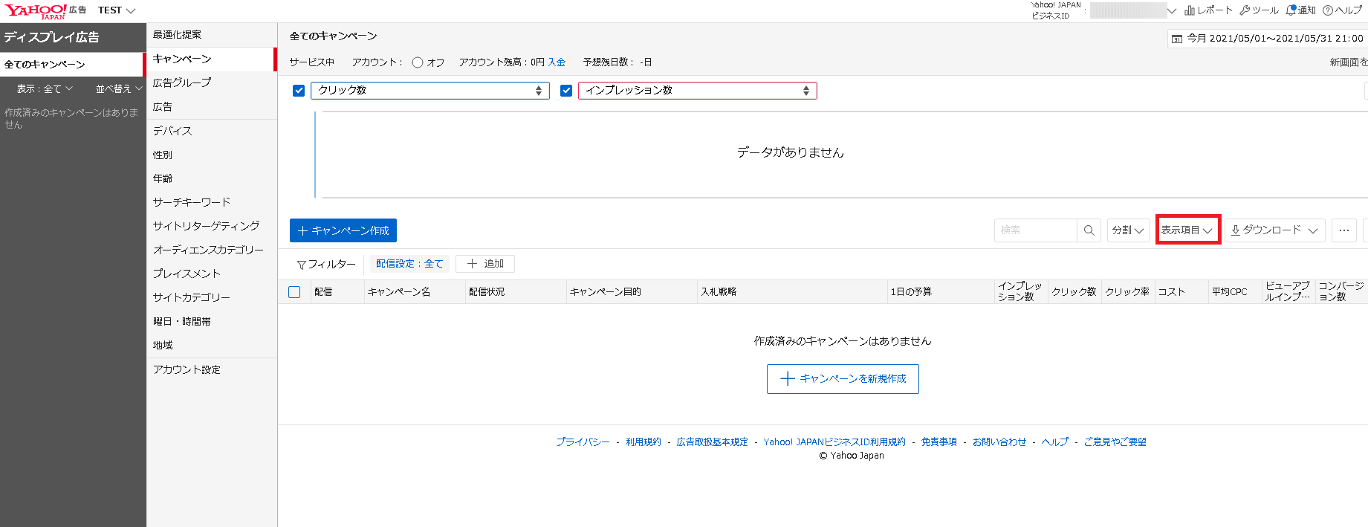
Task: Open the 免責事項 footer link
Action: coord(939,442)
